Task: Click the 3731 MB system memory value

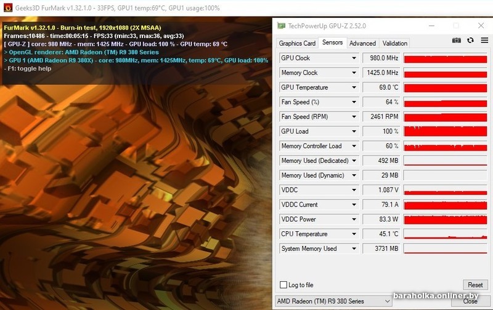Action: (x=381, y=248)
